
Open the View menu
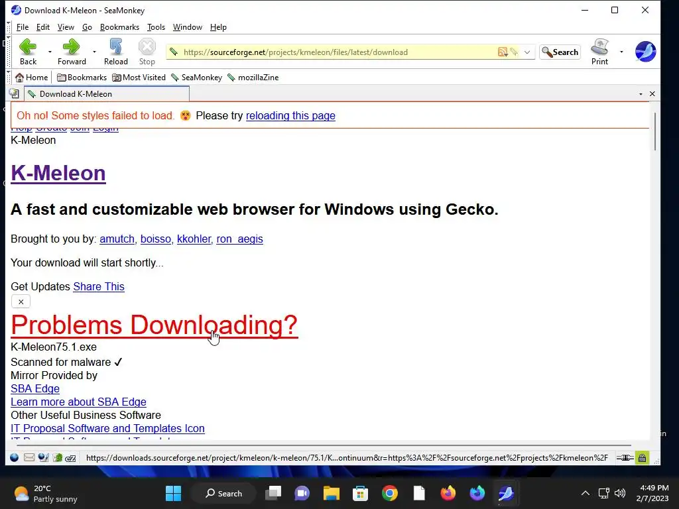click(x=66, y=27)
